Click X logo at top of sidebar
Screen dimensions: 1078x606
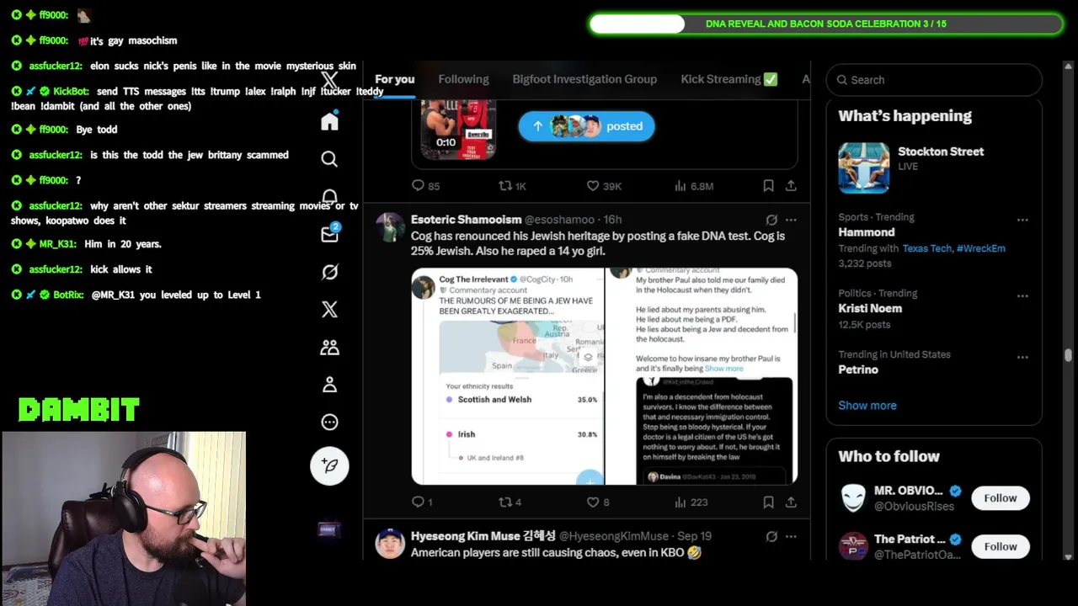click(x=329, y=81)
